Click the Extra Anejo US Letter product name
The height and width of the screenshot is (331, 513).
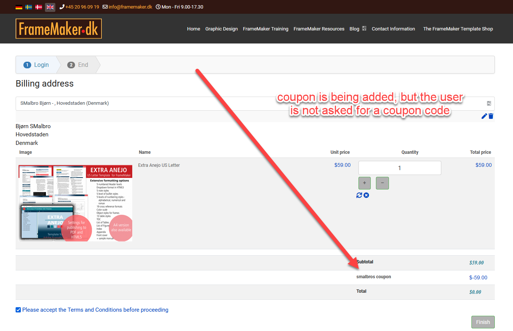click(x=159, y=165)
